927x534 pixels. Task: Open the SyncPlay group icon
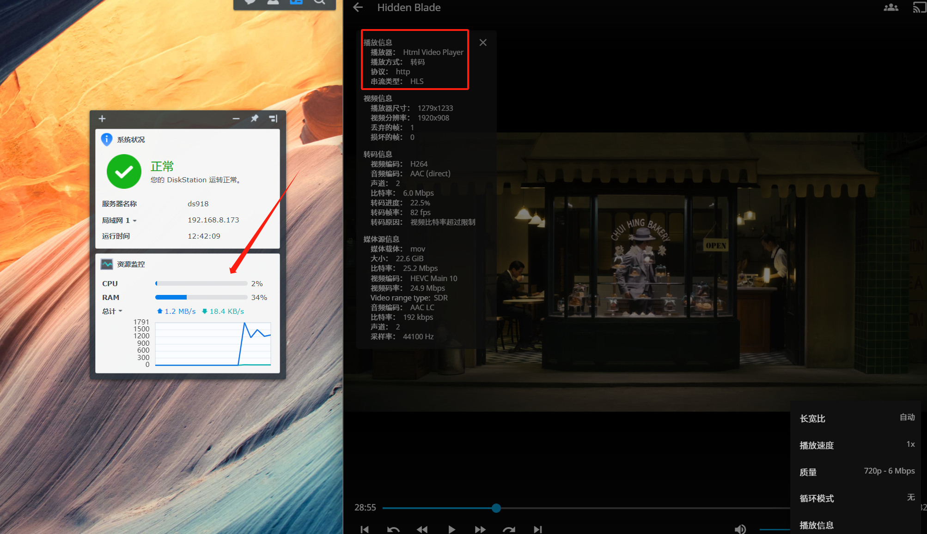(x=891, y=7)
